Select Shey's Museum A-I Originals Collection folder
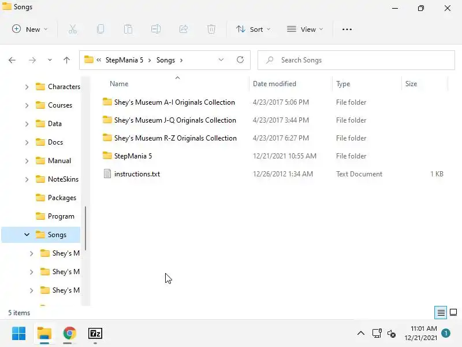Image resolution: width=462 pixels, height=347 pixels. 174,102
